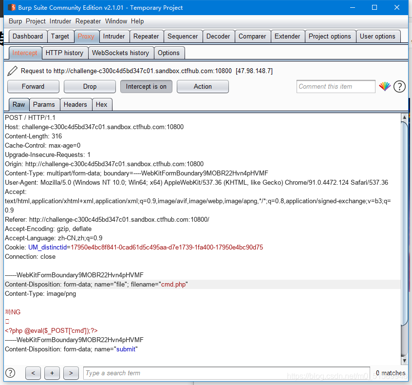Click the bottom-left help question mark icon

tap(10, 373)
